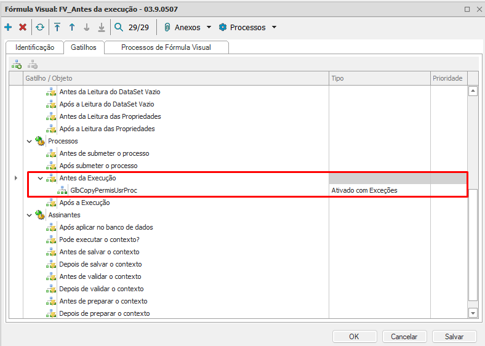Click icon beside Após a Execução
The height and width of the screenshot is (346, 485).
coord(51,203)
